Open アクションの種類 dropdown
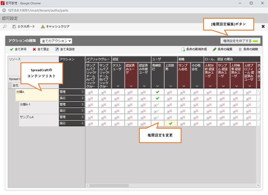This screenshot has width=268, height=195. (x=56, y=41)
